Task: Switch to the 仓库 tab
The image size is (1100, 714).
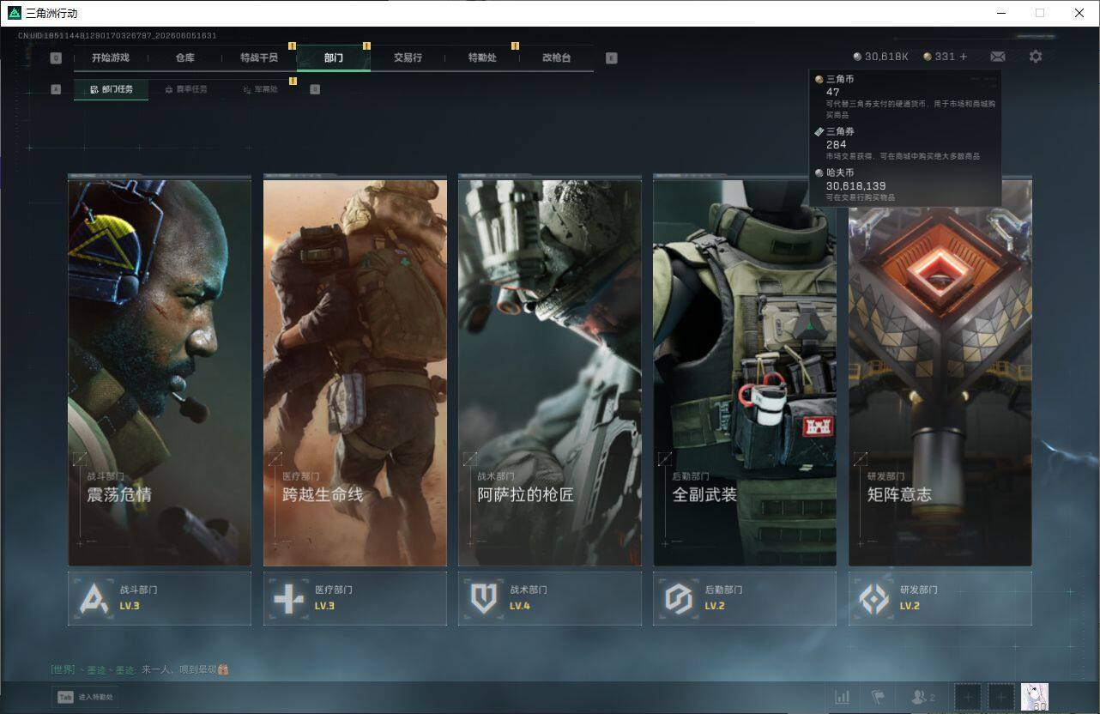Action: point(184,58)
